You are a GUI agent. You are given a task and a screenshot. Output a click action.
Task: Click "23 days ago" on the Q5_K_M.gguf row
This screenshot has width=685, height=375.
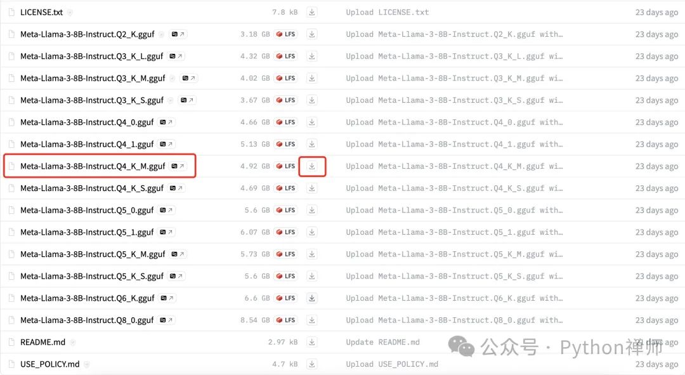pyautogui.click(x=656, y=254)
